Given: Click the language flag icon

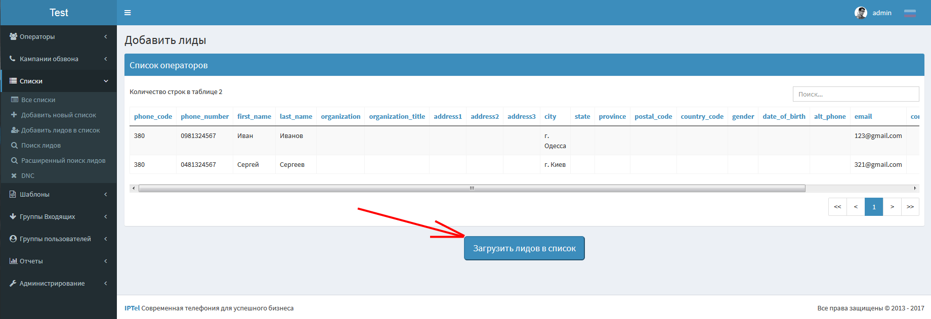Looking at the screenshot, I should point(910,13).
